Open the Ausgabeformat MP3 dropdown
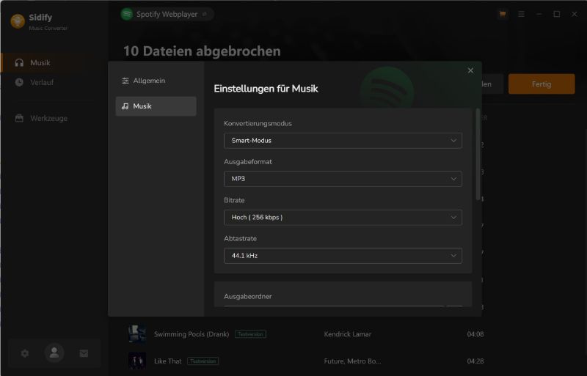The width and height of the screenshot is (587, 376). coord(343,179)
